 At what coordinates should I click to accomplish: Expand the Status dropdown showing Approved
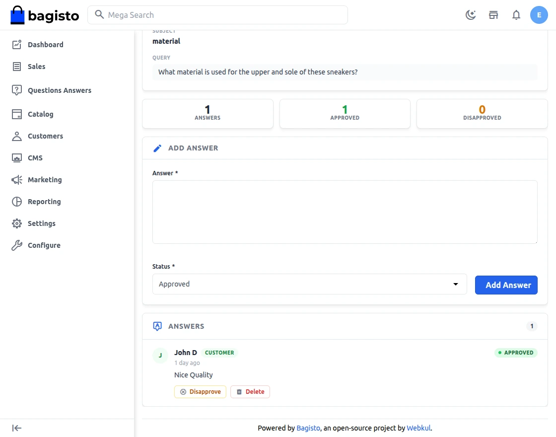click(309, 284)
